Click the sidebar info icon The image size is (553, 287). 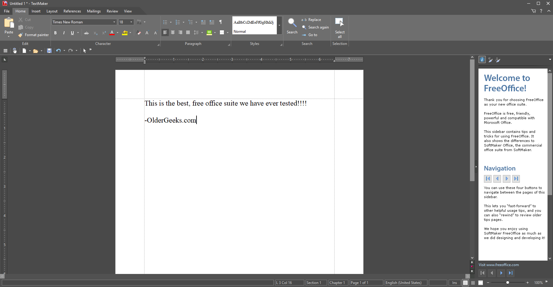[x=482, y=60]
